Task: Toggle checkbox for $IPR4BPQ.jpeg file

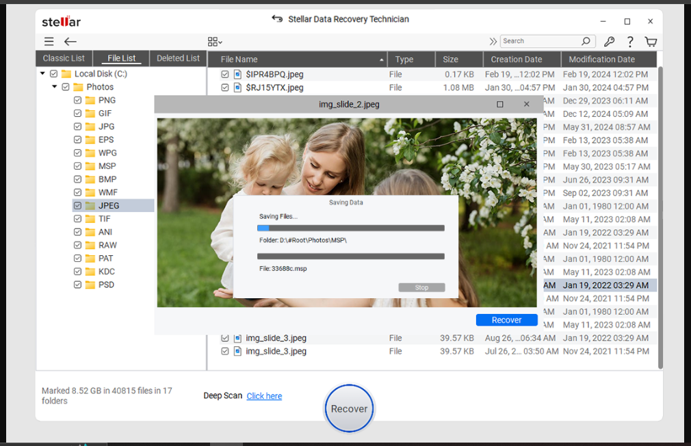Action: 225,74
